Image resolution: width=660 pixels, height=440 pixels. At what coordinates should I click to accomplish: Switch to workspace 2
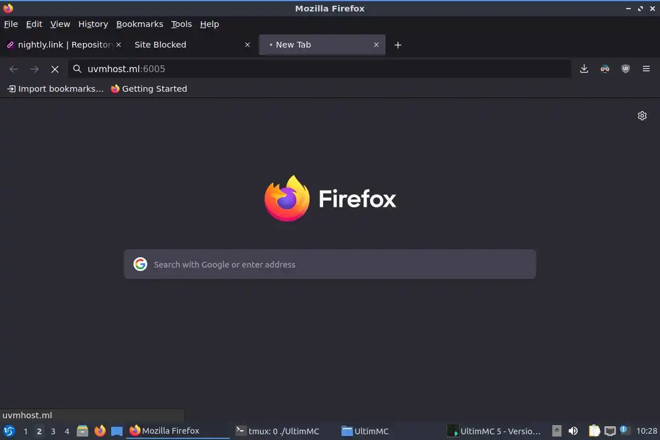click(x=39, y=431)
